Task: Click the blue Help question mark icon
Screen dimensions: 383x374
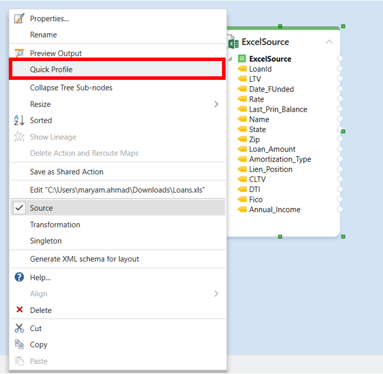Action: pyautogui.click(x=19, y=278)
